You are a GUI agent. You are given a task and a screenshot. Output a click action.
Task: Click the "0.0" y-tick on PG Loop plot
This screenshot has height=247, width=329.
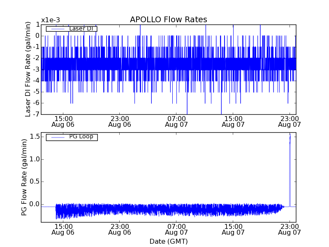pos(35,204)
